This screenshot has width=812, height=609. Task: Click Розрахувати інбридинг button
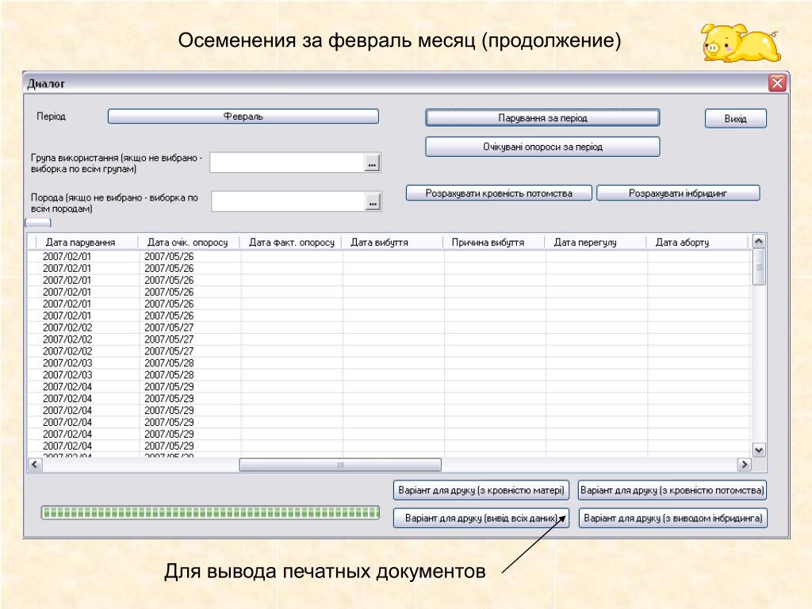678,193
